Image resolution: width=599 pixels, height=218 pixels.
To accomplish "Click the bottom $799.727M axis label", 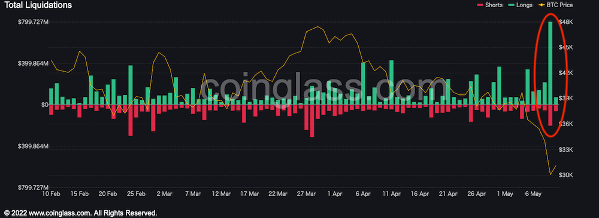I will click(x=33, y=188).
